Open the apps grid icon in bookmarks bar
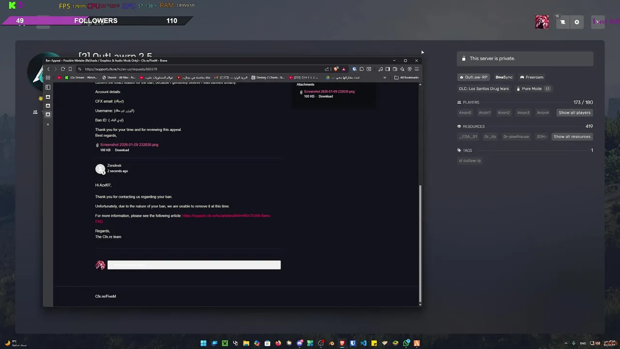Image resolution: width=620 pixels, height=349 pixels. point(47,78)
